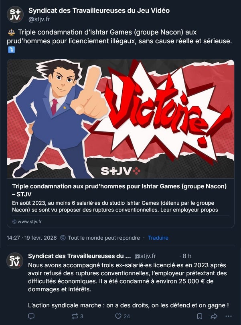The width and height of the screenshot is (241, 325).
Task: Click the truncated author name in the reply
Action: click(x=79, y=256)
